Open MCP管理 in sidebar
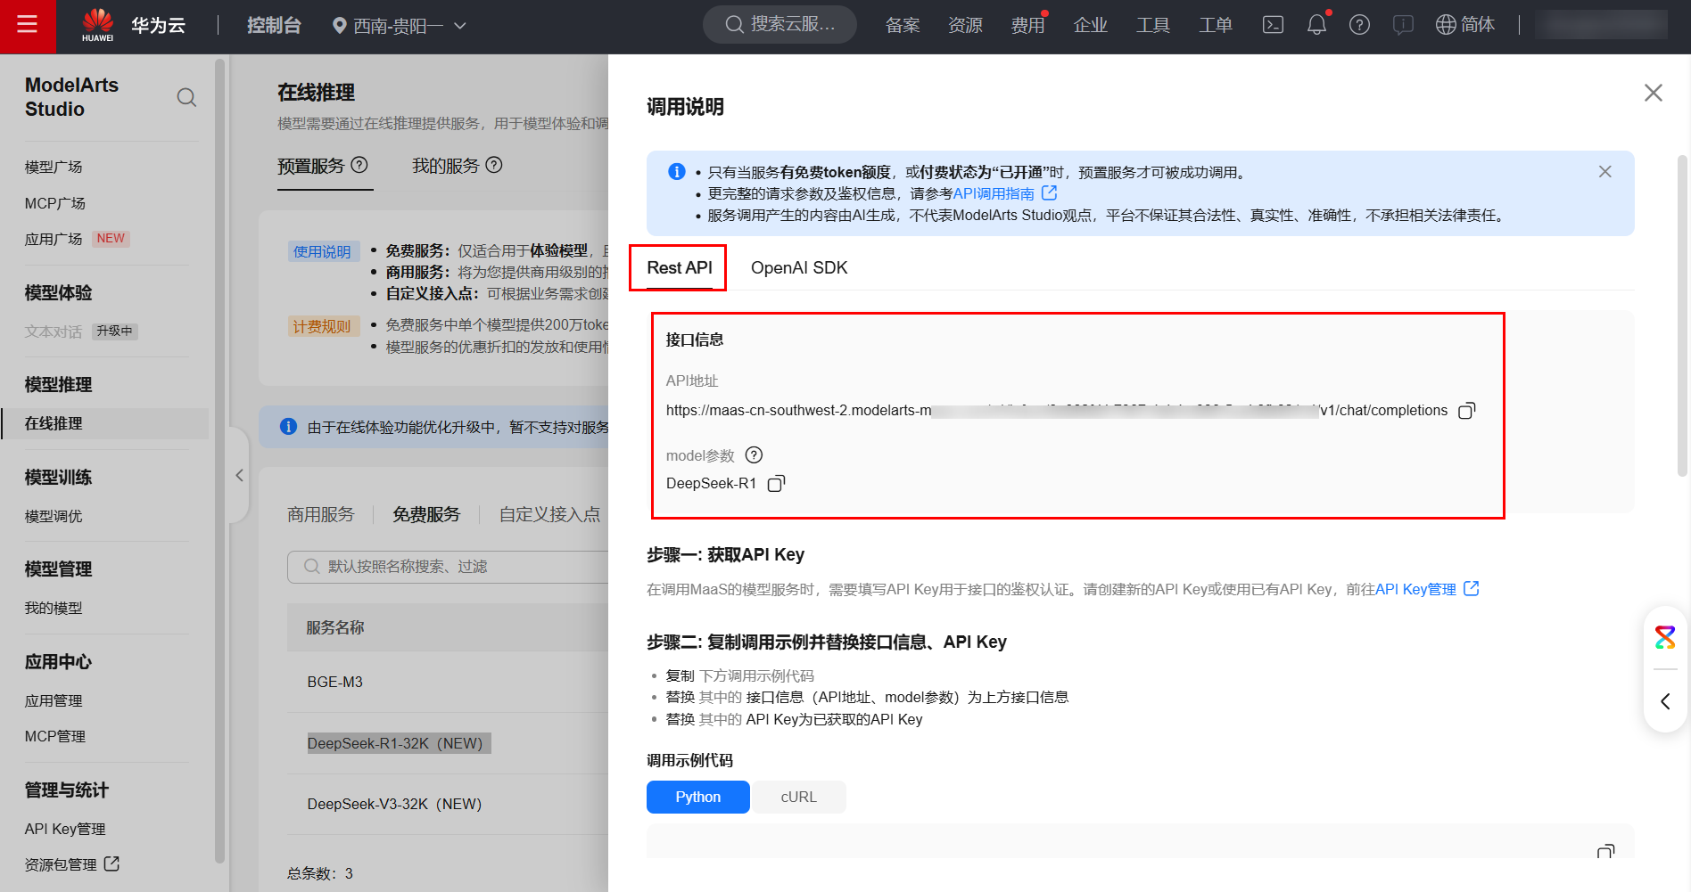The width and height of the screenshot is (1691, 892). point(55,736)
